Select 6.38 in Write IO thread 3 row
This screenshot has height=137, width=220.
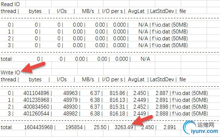pyautogui.click(x=95, y=113)
